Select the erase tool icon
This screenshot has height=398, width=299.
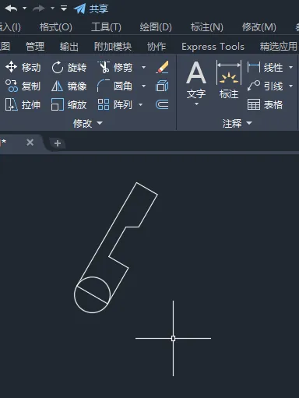coord(163,67)
